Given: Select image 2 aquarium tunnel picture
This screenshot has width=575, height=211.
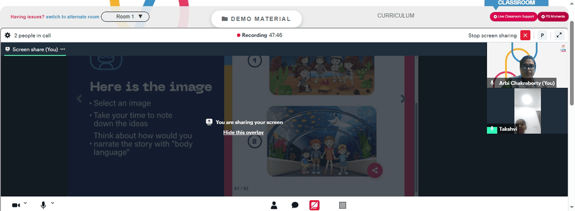Looking at the screenshot, I should pyautogui.click(x=321, y=141).
